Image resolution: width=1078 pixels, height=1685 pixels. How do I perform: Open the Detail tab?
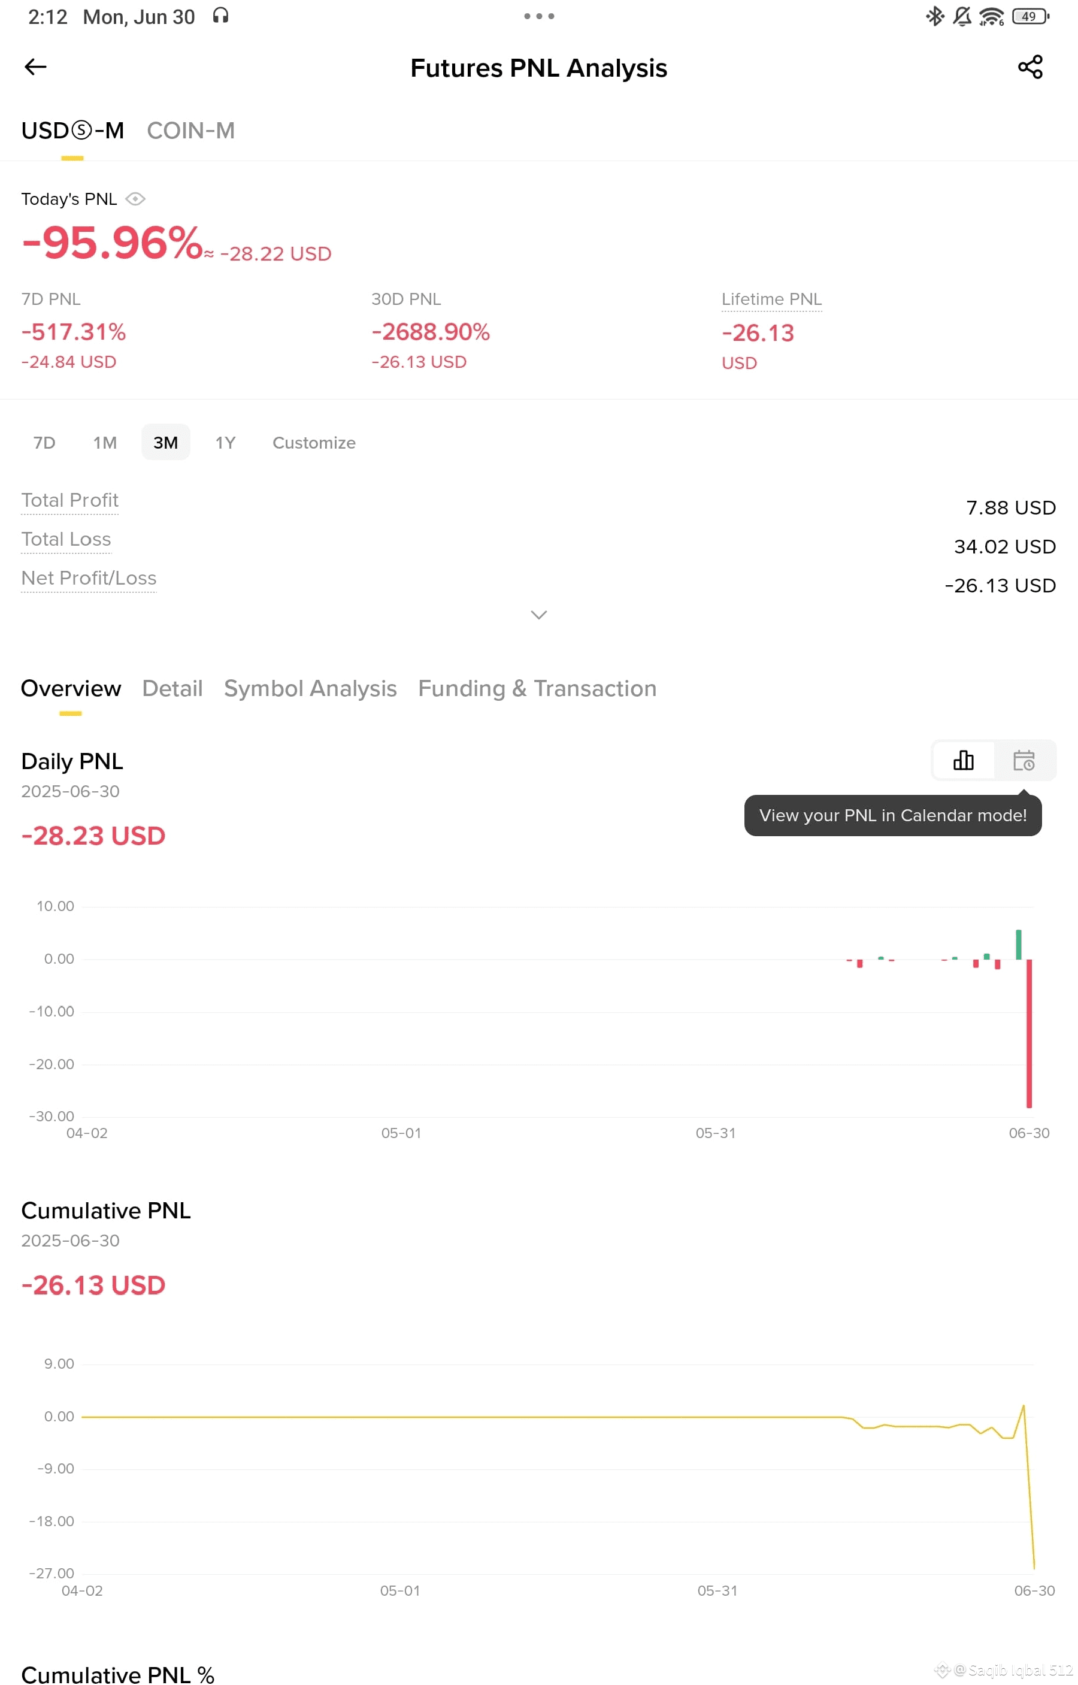(172, 688)
